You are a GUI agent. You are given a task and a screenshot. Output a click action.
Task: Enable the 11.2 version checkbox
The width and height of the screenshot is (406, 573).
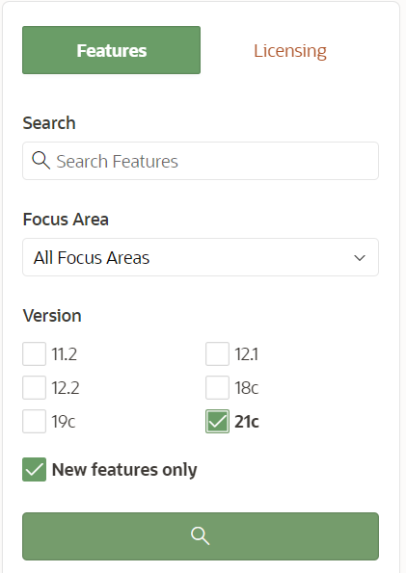pos(34,353)
